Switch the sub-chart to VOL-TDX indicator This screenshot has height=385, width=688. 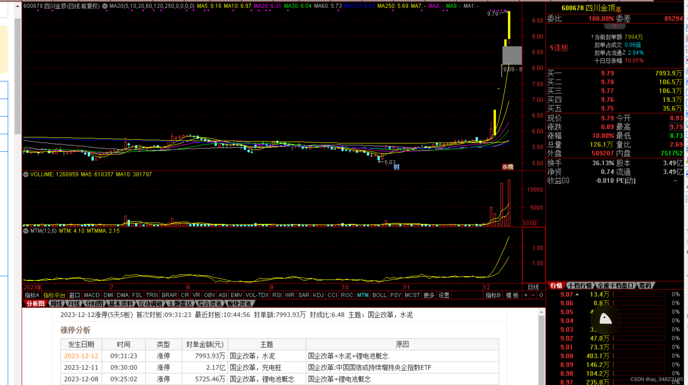257,295
